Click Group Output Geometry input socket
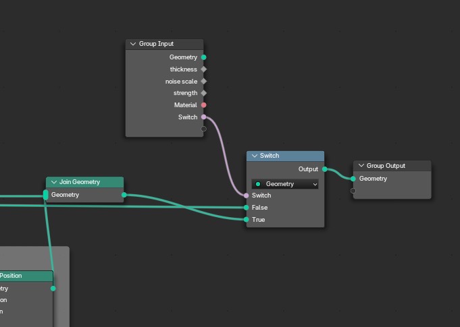The width and height of the screenshot is (460, 327). 353,179
